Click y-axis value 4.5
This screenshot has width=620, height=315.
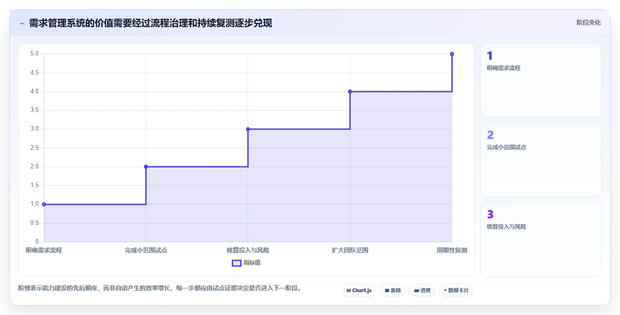[35, 73]
